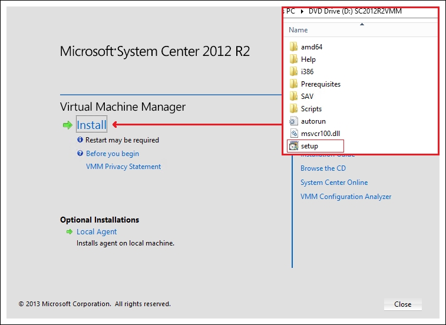446x325 pixels.
Task: Open the VMM Privacy Statement link
Action: click(123, 167)
